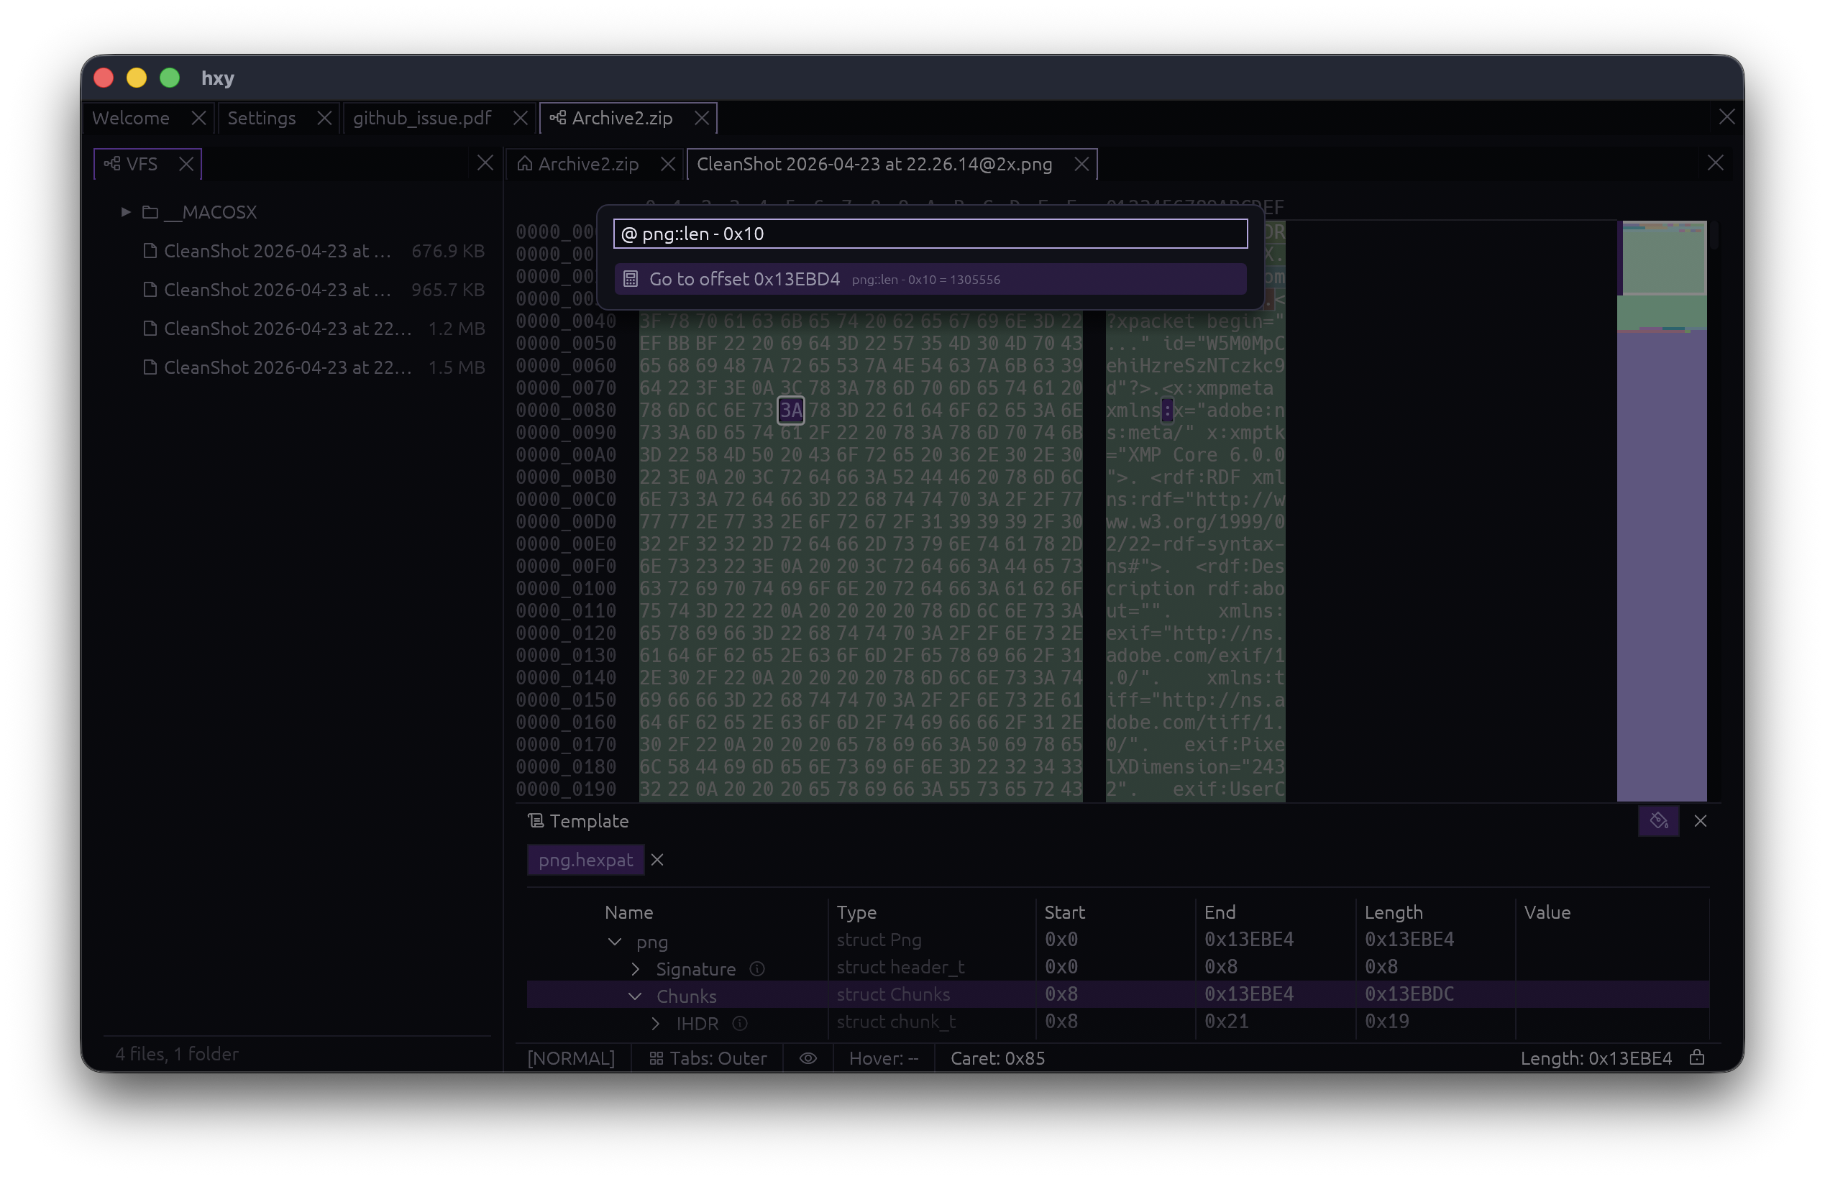
Task: Close the hex editor tab group
Action: 1715,162
